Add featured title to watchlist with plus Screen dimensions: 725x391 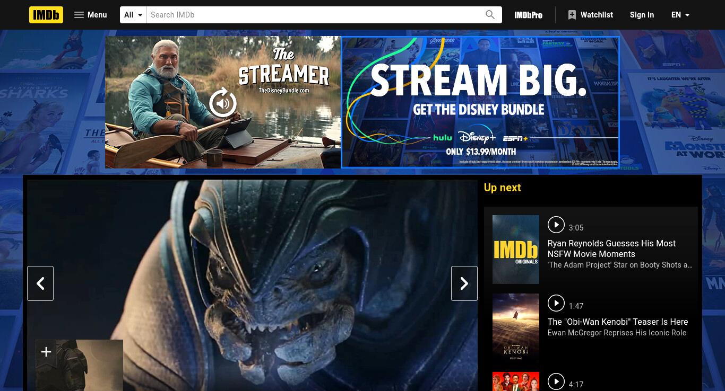point(46,352)
